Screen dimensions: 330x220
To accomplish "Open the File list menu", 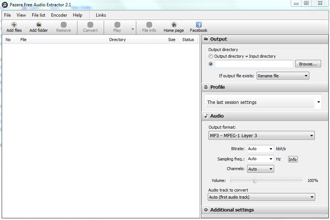I will (x=38, y=15).
